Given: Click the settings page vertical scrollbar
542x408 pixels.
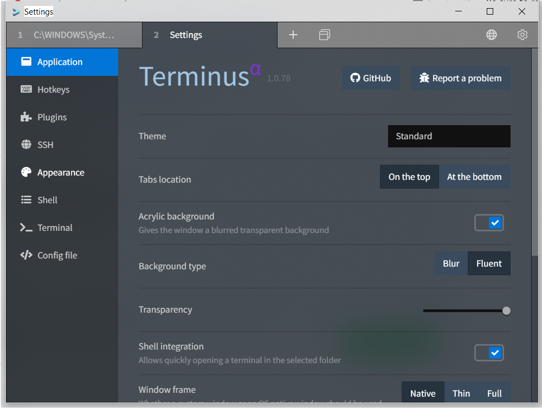Looking at the screenshot, I should (535, 152).
